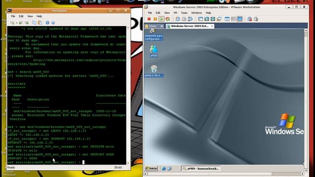Click the 'Ready' status bar text
This screenshot has width=315, height=177.
[x=11, y=167]
